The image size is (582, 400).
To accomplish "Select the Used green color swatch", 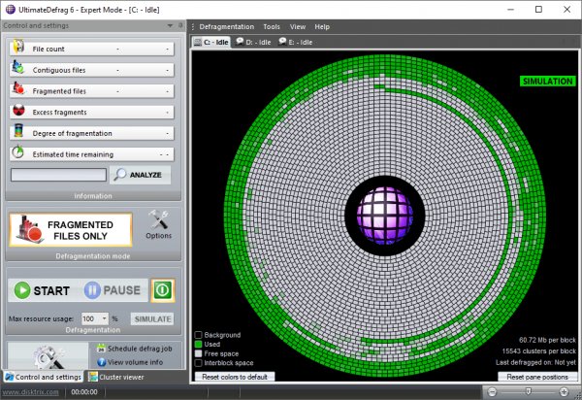I will pos(199,345).
